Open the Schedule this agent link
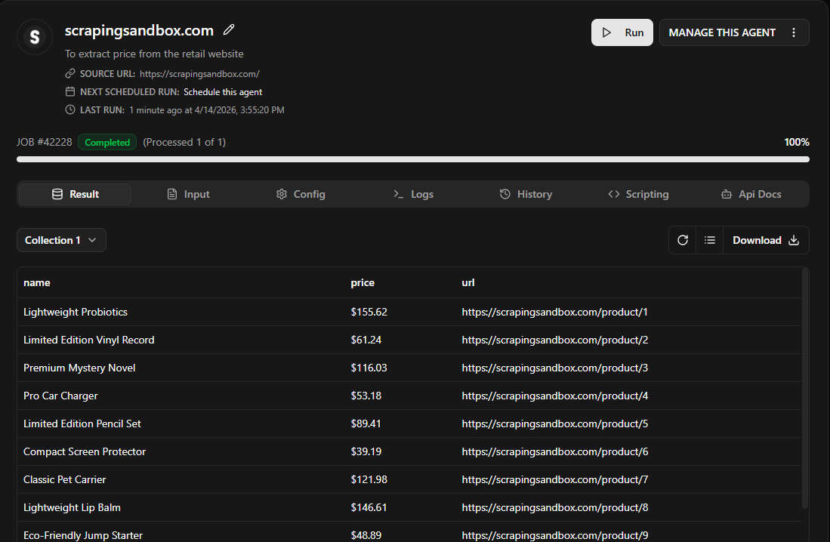830x542 pixels. 222,91
